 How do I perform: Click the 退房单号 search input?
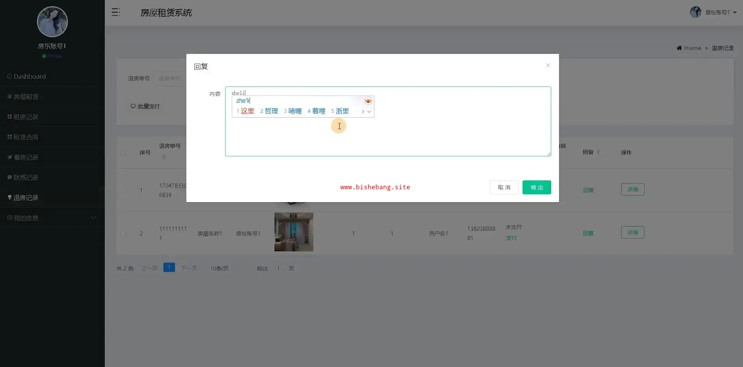pyautogui.click(x=169, y=78)
